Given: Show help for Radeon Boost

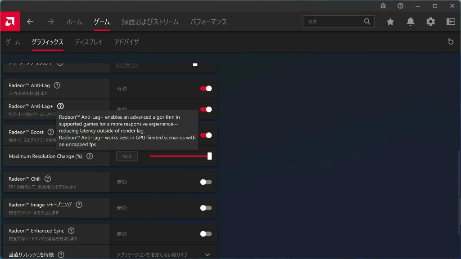Looking at the screenshot, I should 50,132.
